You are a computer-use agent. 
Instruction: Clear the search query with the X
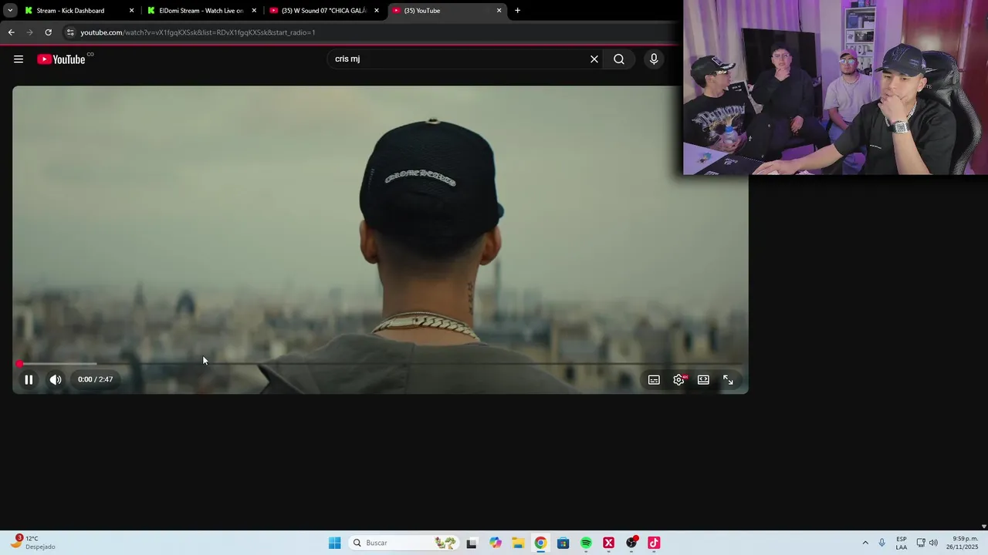coord(594,59)
